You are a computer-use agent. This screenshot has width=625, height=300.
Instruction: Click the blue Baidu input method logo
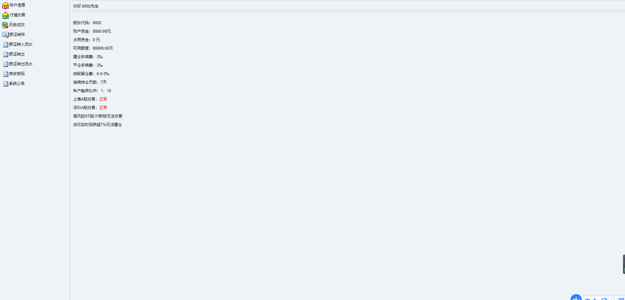[576, 297]
